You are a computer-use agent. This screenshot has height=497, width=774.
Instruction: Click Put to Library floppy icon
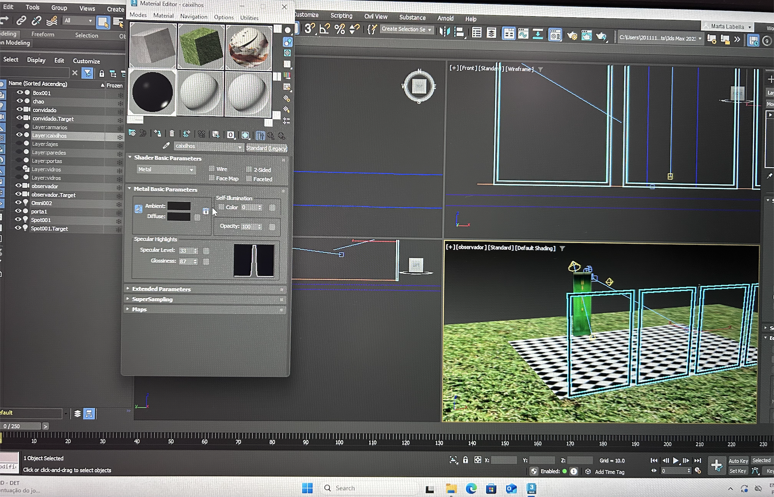[216, 134]
